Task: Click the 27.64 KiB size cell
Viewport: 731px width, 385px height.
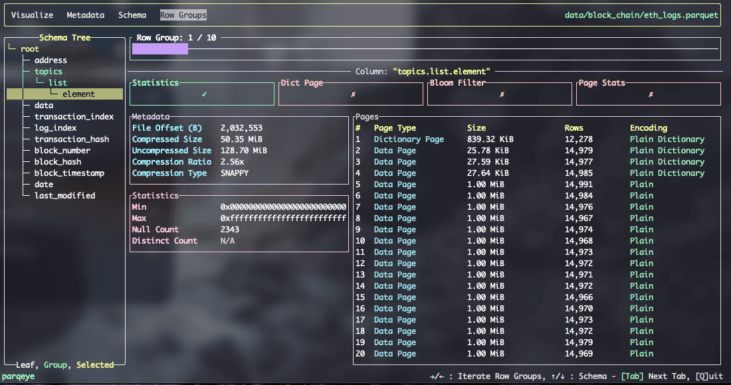Action: click(x=488, y=173)
